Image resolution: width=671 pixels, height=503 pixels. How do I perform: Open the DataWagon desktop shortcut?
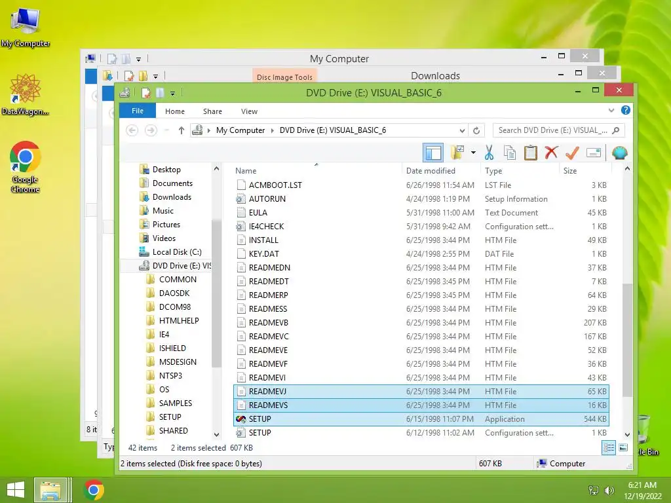25,94
